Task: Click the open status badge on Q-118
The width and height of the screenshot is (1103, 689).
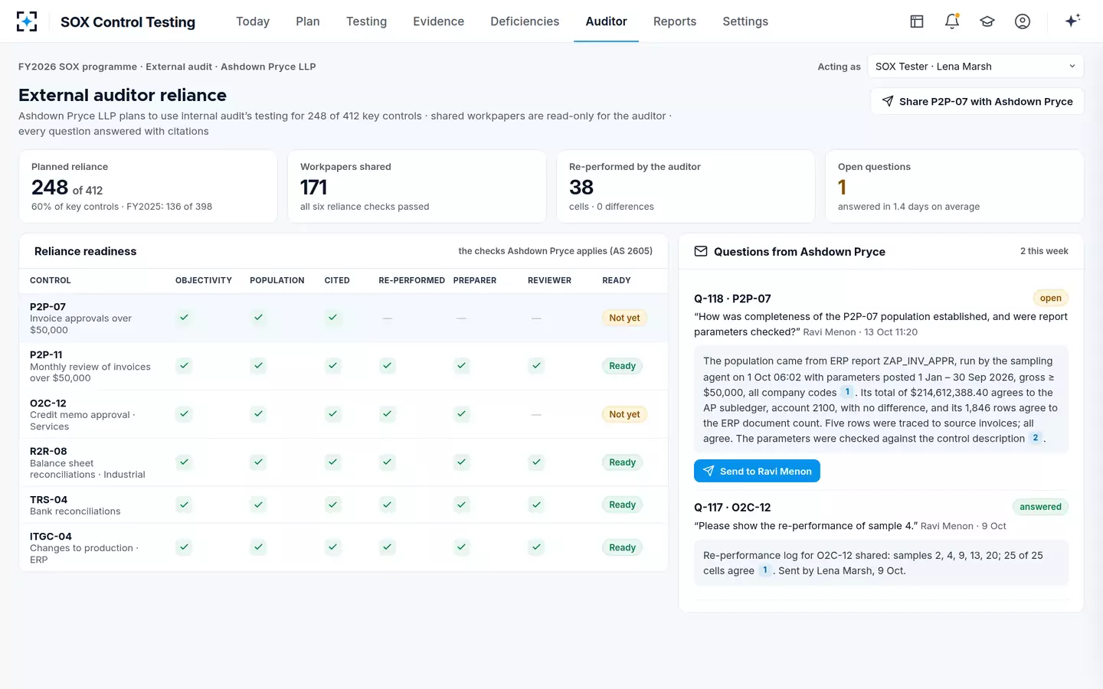Action: (1051, 298)
